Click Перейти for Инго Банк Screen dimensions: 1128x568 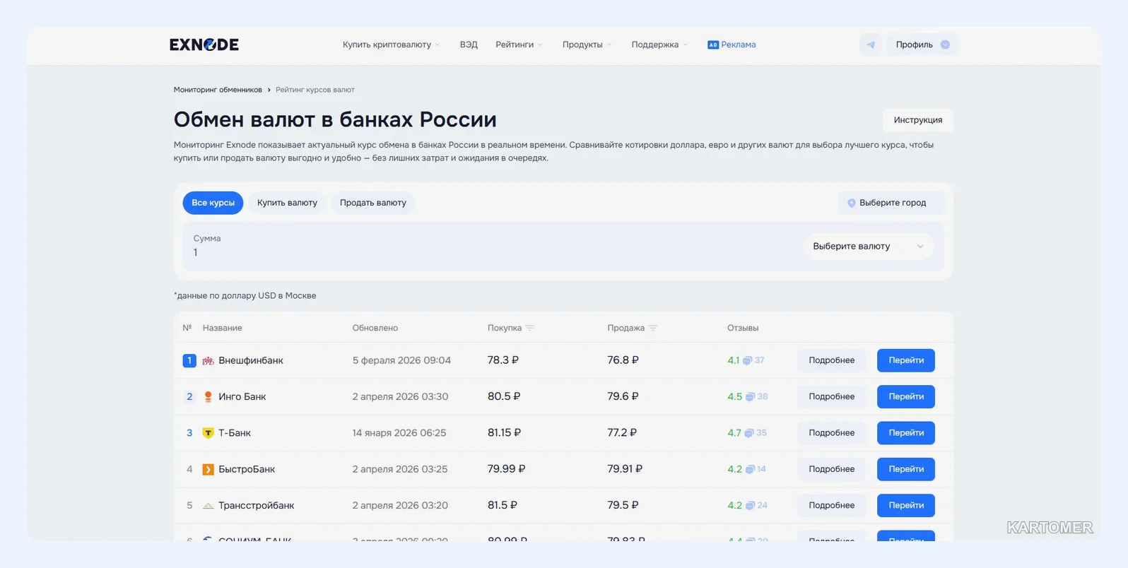pyautogui.click(x=906, y=396)
